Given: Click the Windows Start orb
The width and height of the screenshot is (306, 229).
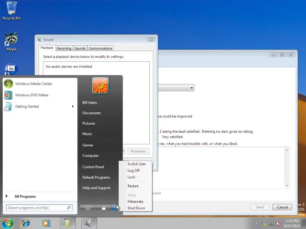Looking at the screenshot, I should pos(8,223).
